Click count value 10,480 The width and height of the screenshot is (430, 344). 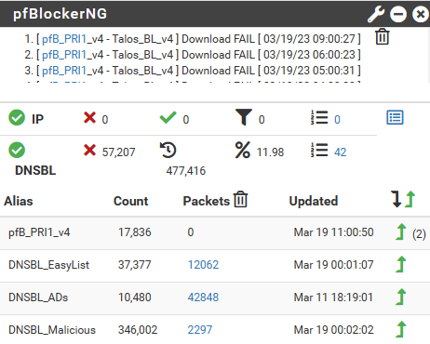pyautogui.click(x=135, y=298)
